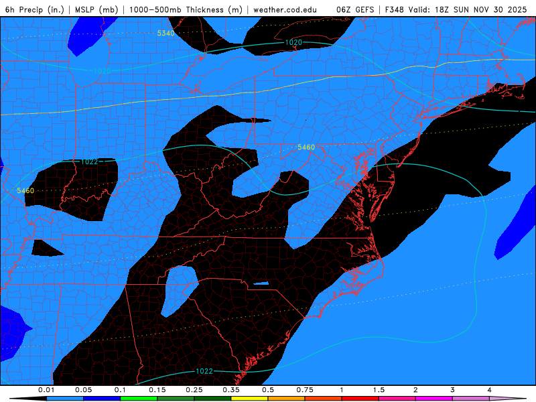Click the 'MSLP (mb)' header label
The width and height of the screenshot is (536, 402).
[x=96, y=9]
